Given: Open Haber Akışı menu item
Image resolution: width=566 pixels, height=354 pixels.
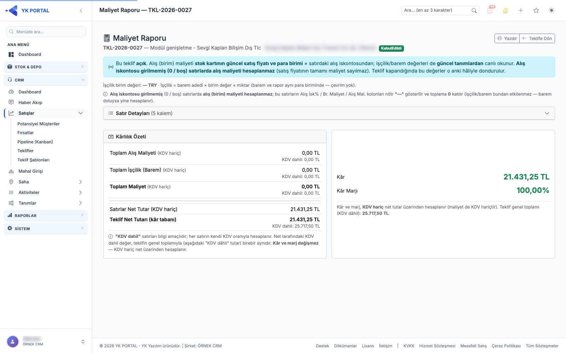Looking at the screenshot, I should coord(30,103).
